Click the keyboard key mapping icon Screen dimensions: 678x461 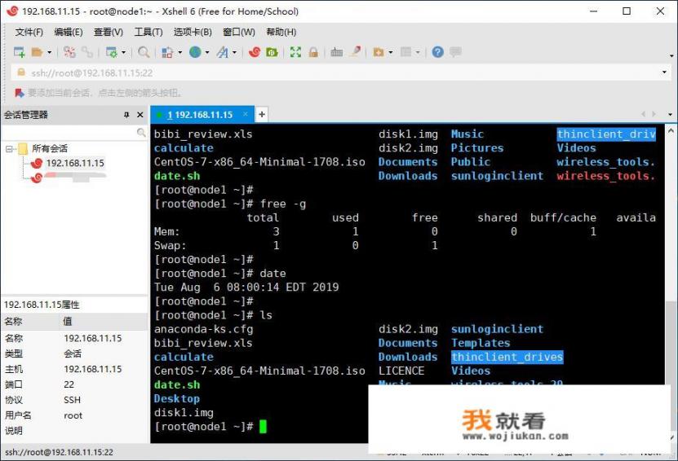(336, 52)
